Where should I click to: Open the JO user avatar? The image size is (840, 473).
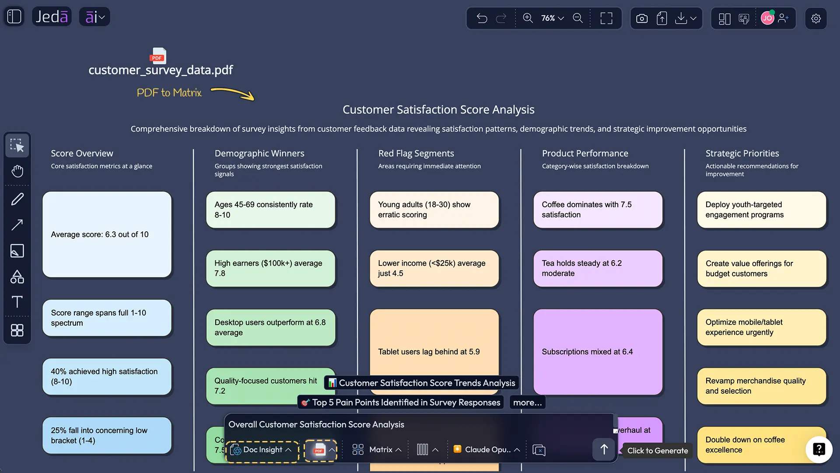tap(767, 18)
